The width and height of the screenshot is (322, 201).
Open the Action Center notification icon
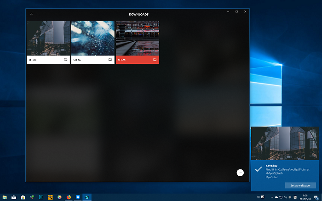[316, 197]
